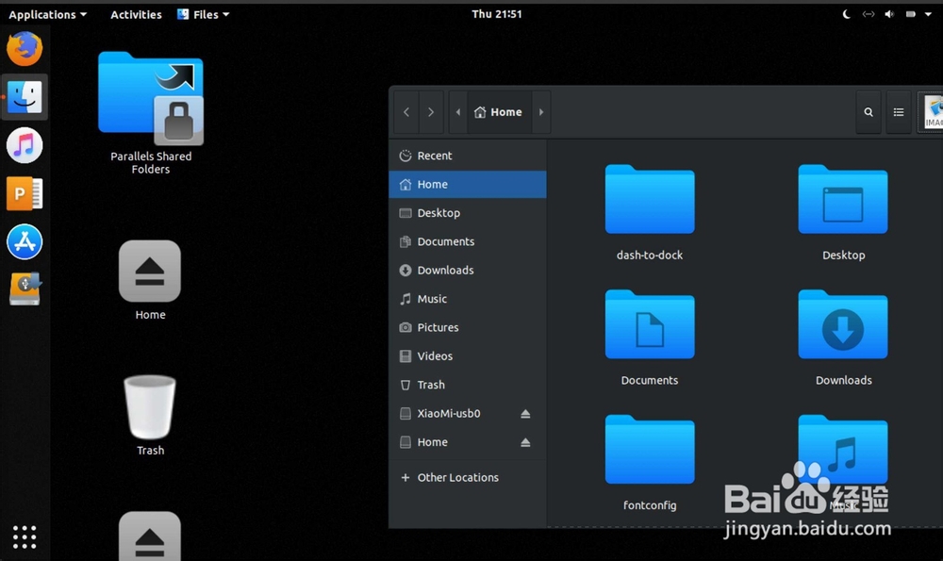Launch Firefox from the dock

tap(25, 49)
